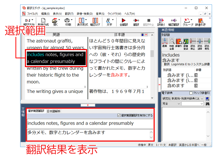Open the 開く dropdown arrow
The height and width of the screenshot is (163, 218).
(59, 20)
